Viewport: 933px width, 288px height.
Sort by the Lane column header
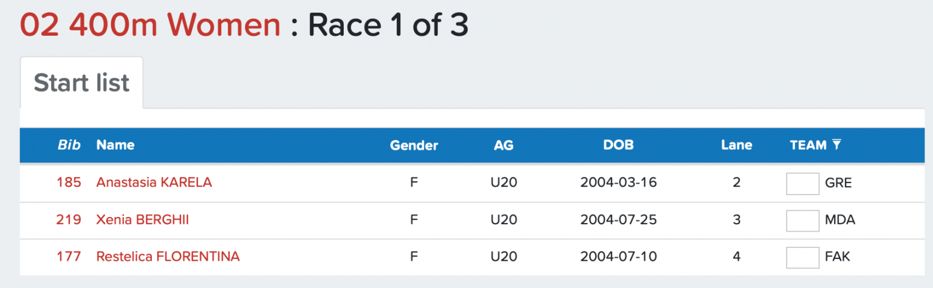[736, 146]
